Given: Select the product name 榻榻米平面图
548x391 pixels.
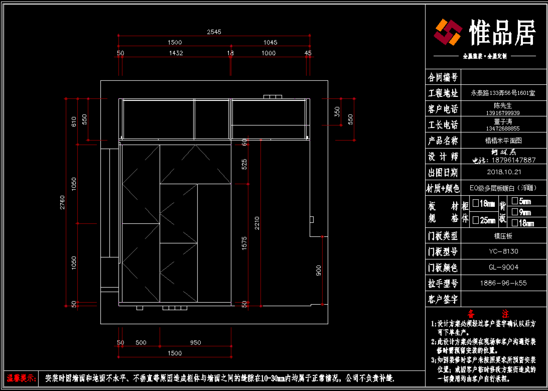Looking at the screenshot, I should (503, 140).
